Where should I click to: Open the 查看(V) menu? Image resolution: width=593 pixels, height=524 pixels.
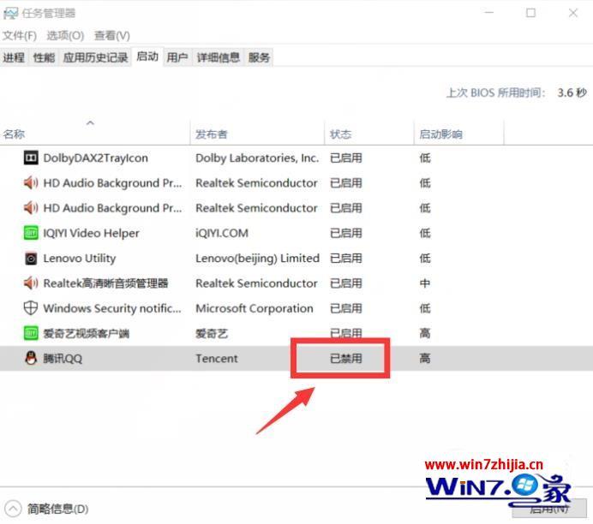pos(112,36)
